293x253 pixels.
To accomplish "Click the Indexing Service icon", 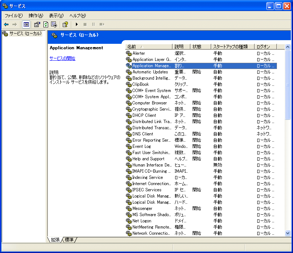I will 129,177.
